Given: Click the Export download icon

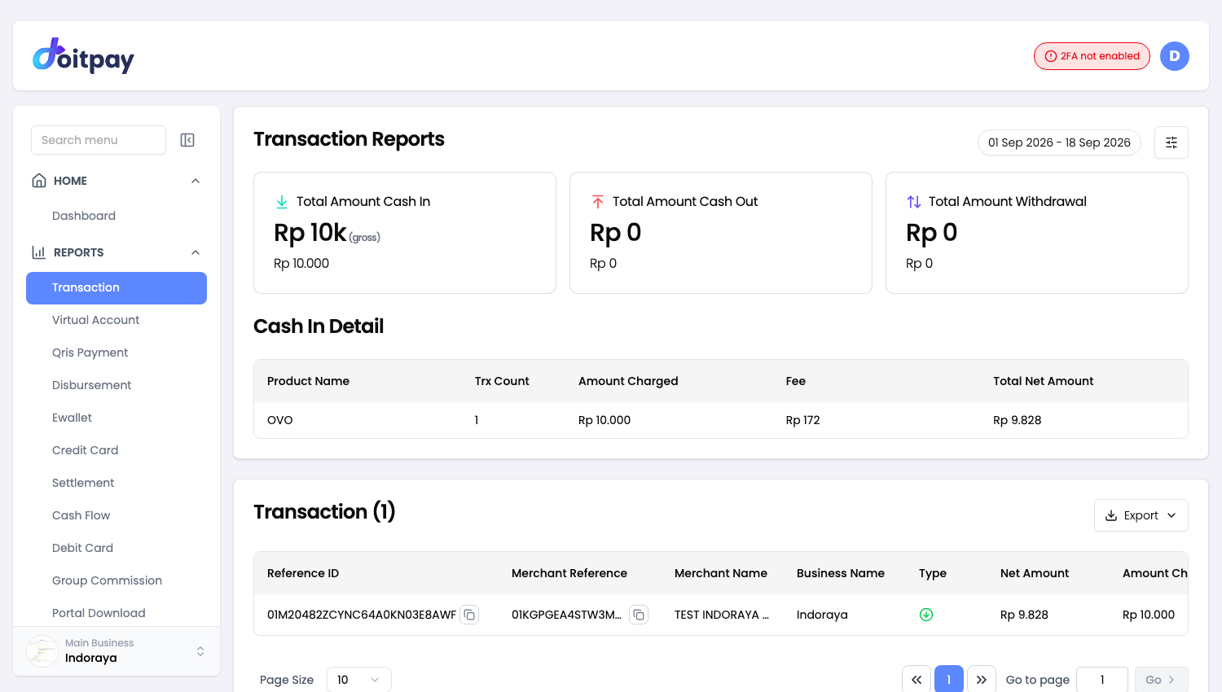Looking at the screenshot, I should pyautogui.click(x=1111, y=515).
